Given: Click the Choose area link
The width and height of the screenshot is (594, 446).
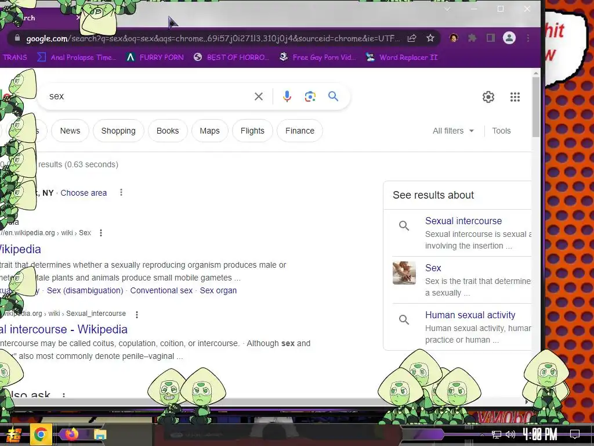Looking at the screenshot, I should pos(84,193).
